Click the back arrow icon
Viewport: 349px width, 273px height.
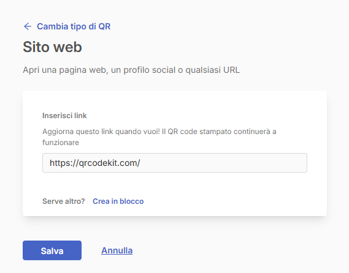coord(28,26)
